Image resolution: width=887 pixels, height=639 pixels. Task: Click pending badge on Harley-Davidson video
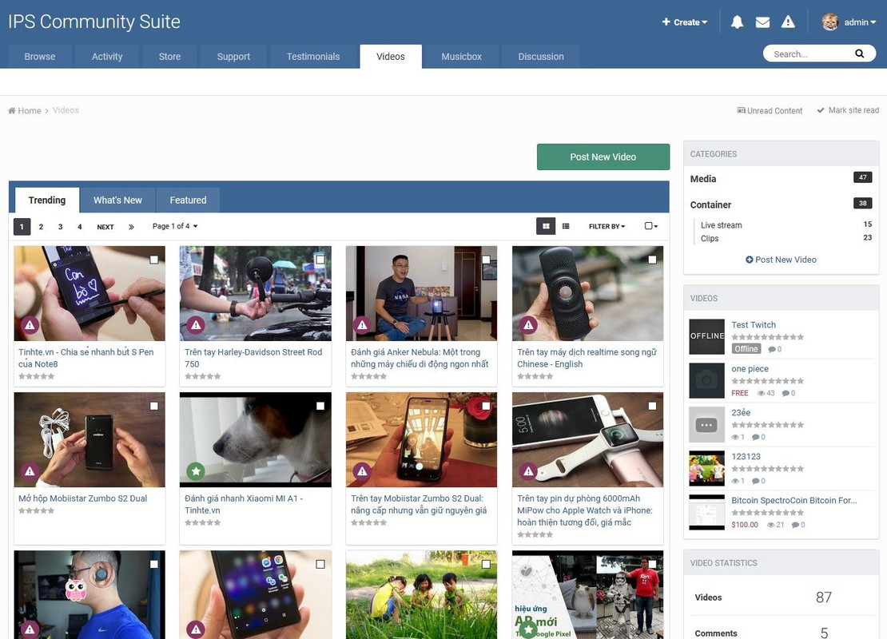click(196, 325)
